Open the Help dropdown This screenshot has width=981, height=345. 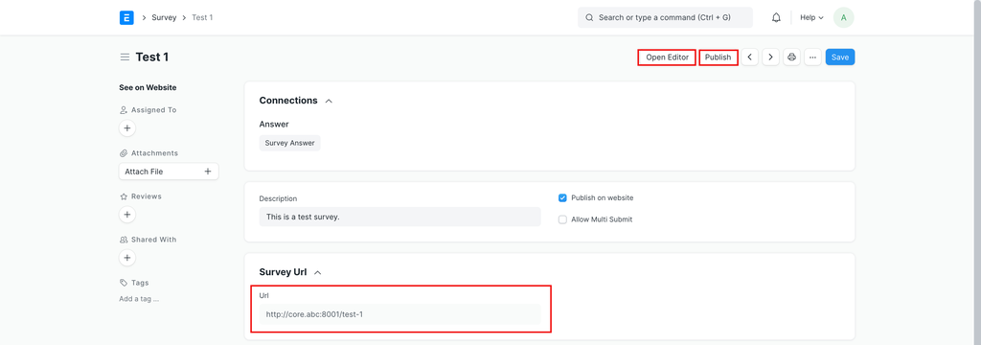click(x=811, y=17)
